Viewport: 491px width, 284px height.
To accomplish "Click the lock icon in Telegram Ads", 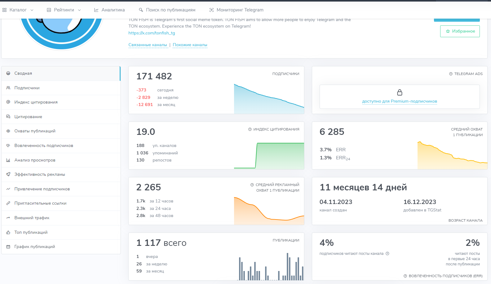I will coord(400,92).
